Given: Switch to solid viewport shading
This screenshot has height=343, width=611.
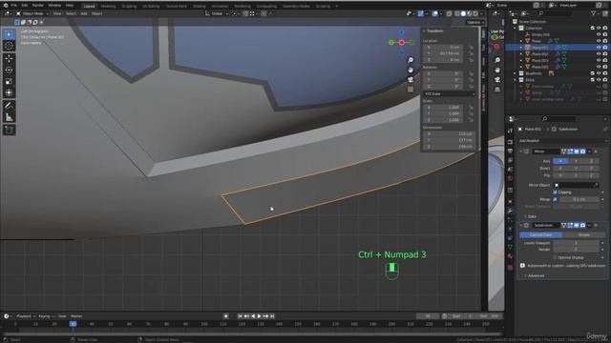Looking at the screenshot, I should tap(463, 13).
